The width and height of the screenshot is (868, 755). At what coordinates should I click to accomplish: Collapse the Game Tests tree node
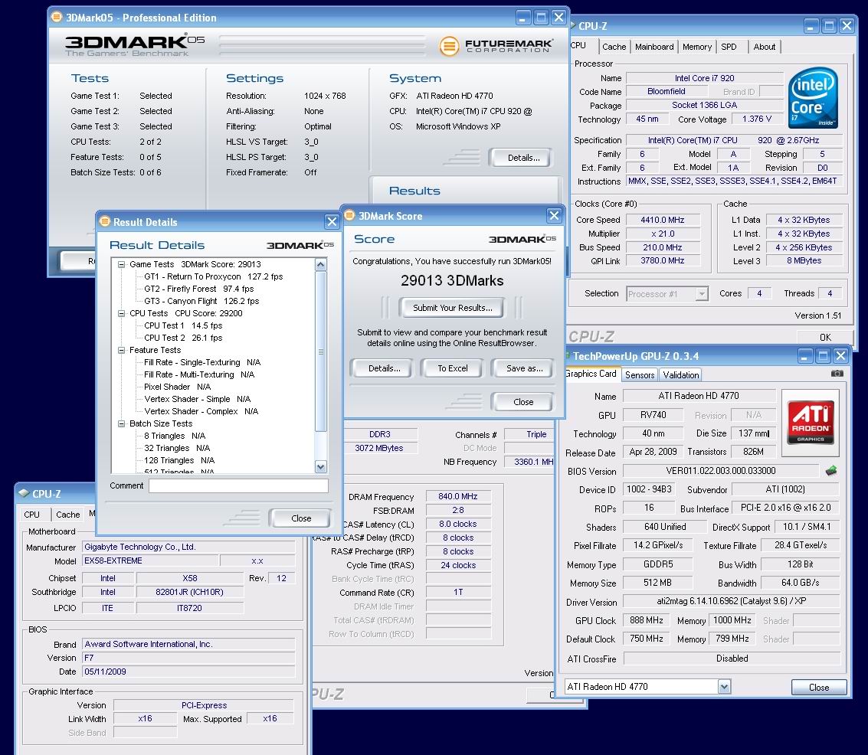click(121, 264)
